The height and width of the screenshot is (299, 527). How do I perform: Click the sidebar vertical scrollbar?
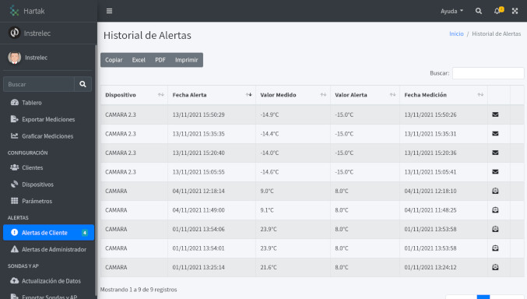pos(96,168)
